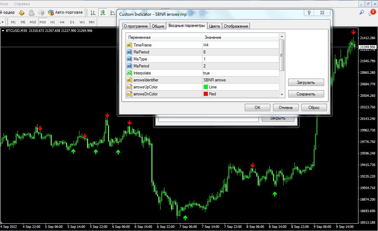The image size is (378, 231).
Task: Click the input field in background dialog
Action: (208, 119)
